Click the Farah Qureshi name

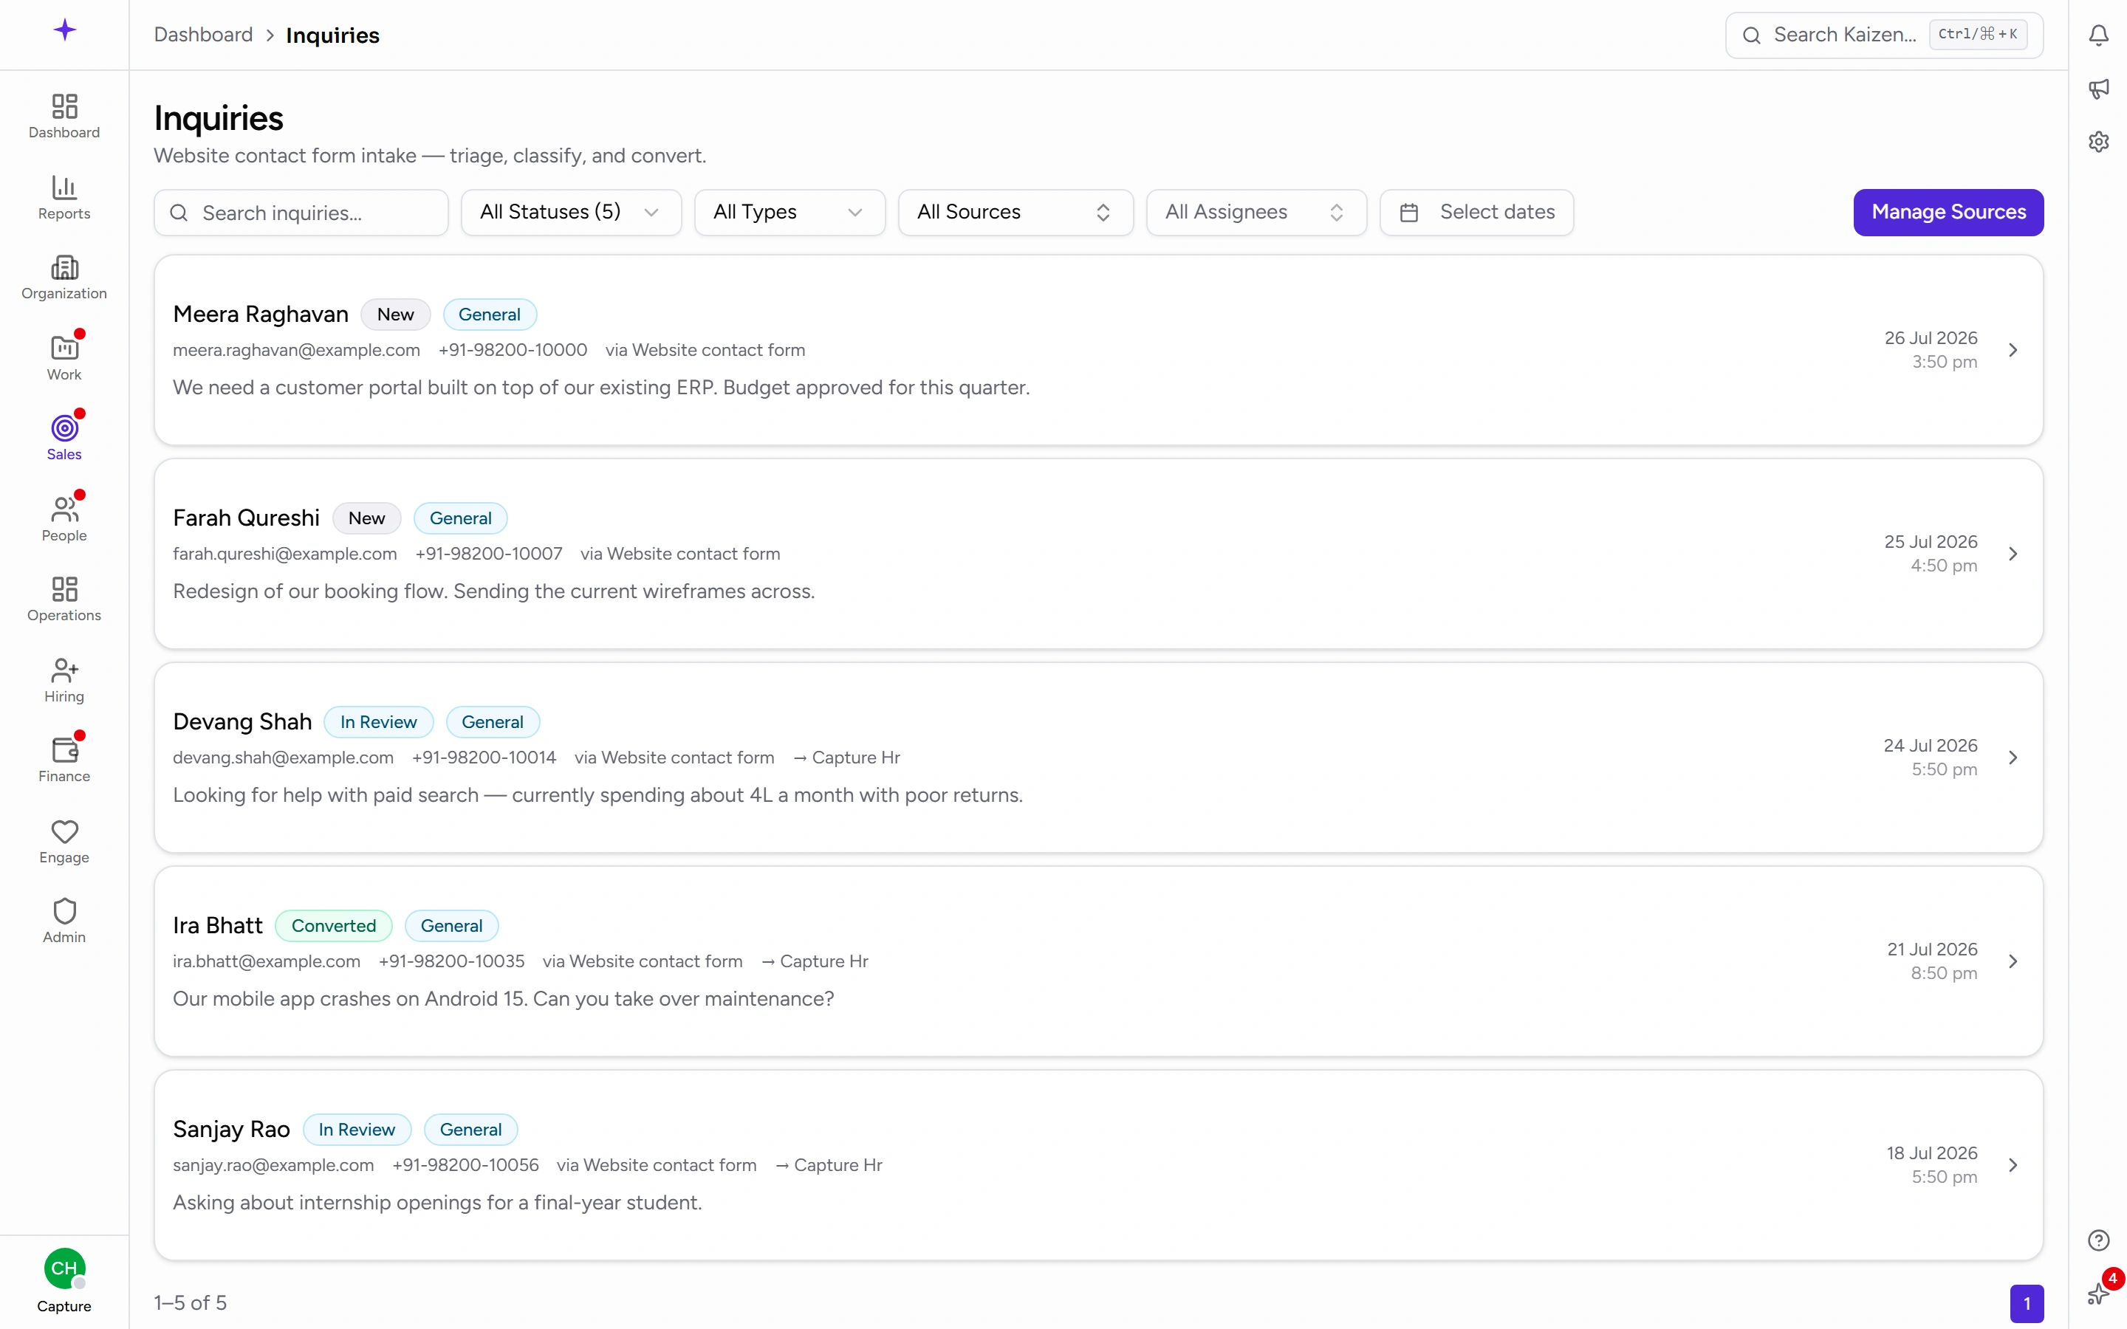pos(246,518)
